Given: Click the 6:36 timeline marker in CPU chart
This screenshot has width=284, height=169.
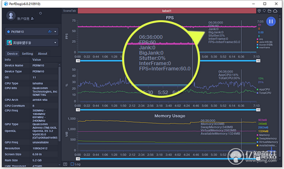Looking at the screenshot, I should 241,106.
